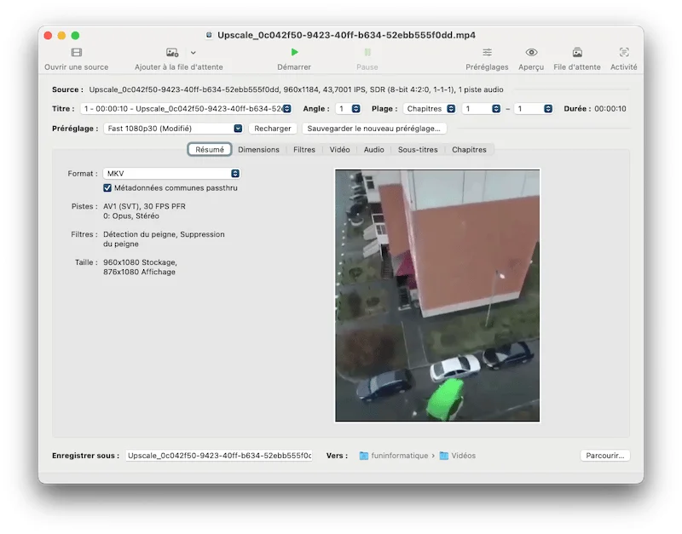This screenshot has height=534, width=682.
Task: Open a new source file
Action: point(76,57)
